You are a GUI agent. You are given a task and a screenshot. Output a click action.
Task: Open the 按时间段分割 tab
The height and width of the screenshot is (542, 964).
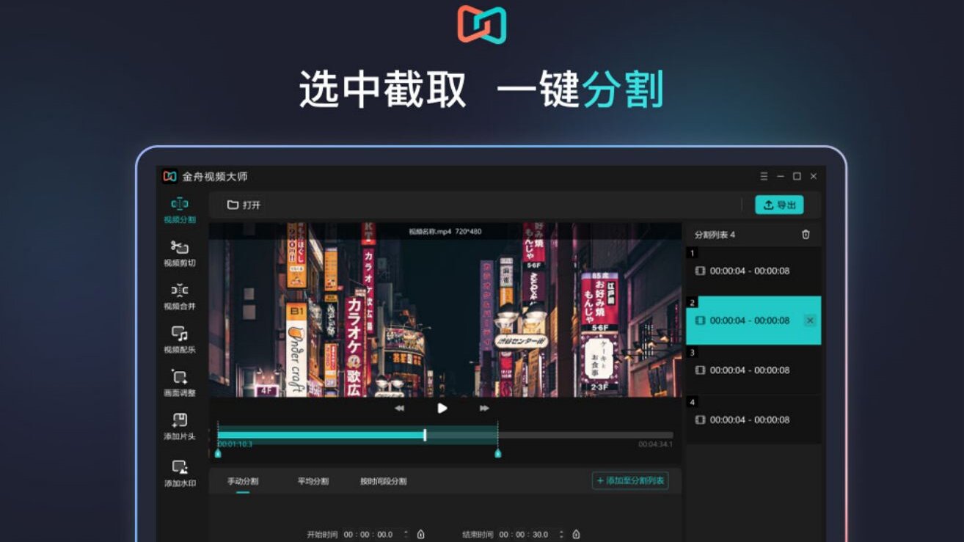pos(384,481)
